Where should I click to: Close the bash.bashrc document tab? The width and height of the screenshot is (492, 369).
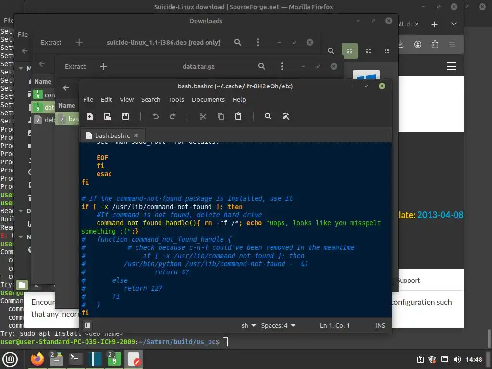[x=136, y=135]
